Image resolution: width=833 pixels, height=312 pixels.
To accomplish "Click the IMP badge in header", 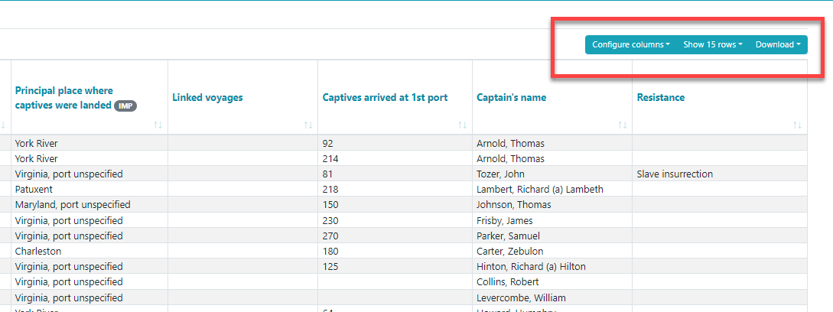I will tap(125, 106).
